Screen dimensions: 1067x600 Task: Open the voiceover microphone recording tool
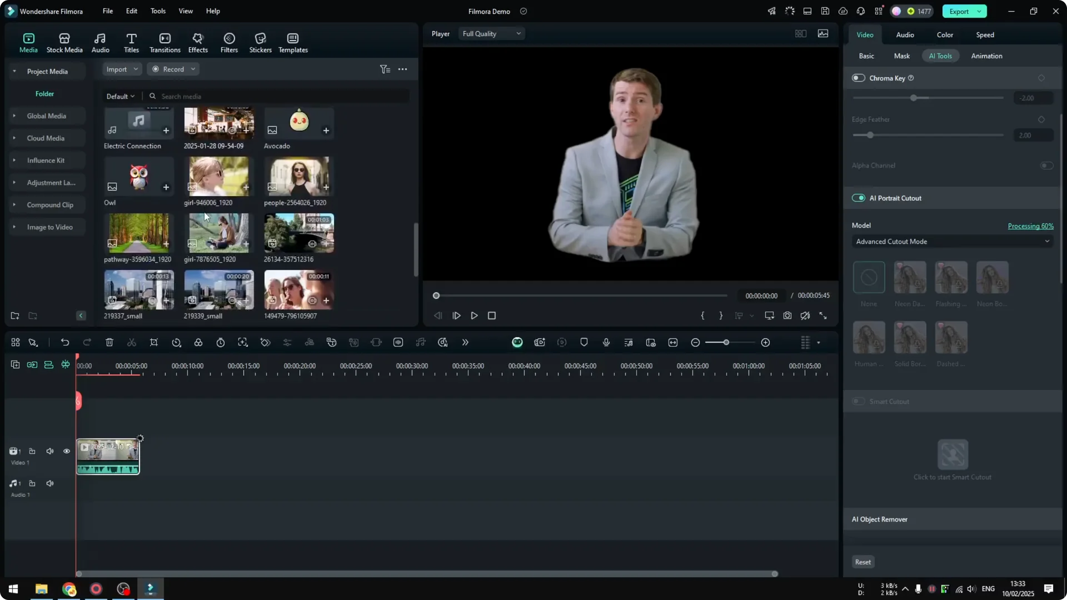pos(606,342)
